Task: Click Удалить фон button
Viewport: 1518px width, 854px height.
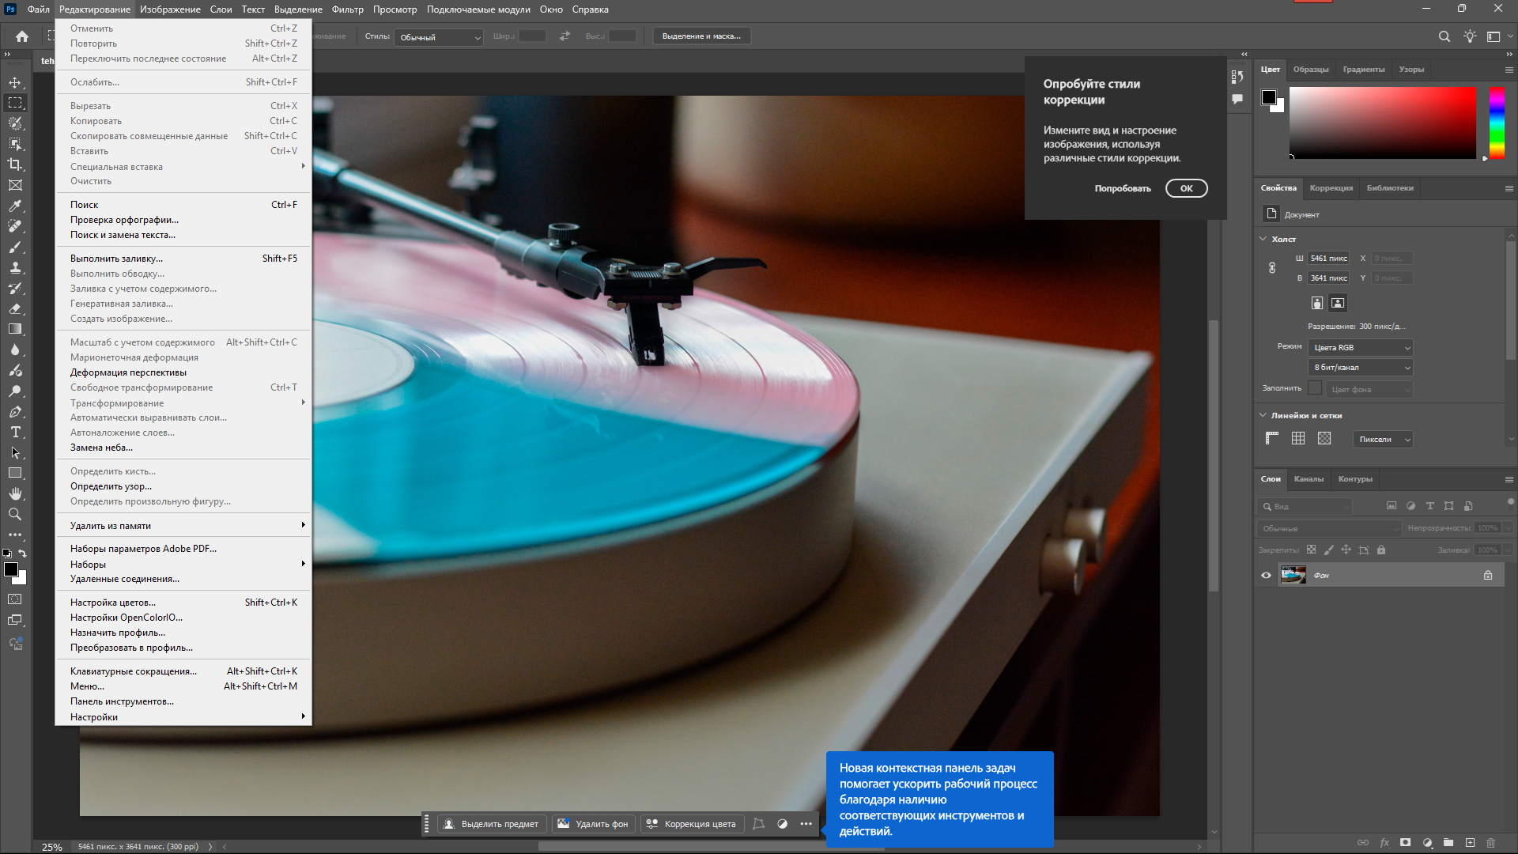Action: 593,824
